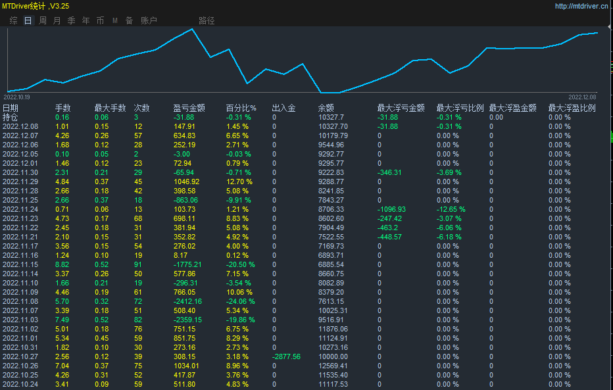
Task: Click the 最大浮盈金额 column header
Action: point(513,109)
